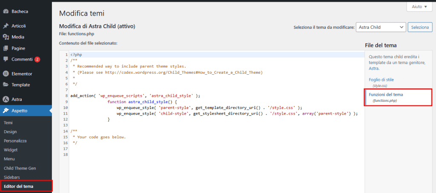The image size is (436, 193).
Task: Click the empty line 18 in editor
Action: [217, 155]
